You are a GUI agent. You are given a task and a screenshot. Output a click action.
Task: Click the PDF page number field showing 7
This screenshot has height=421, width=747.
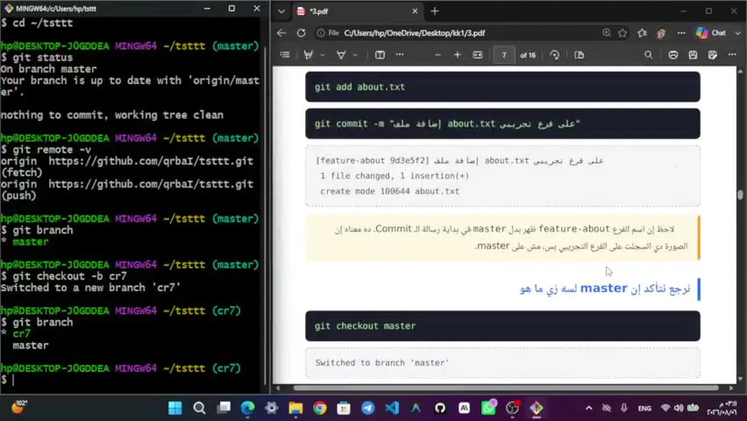pos(504,55)
